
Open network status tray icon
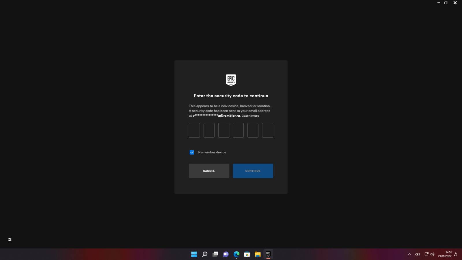426,254
